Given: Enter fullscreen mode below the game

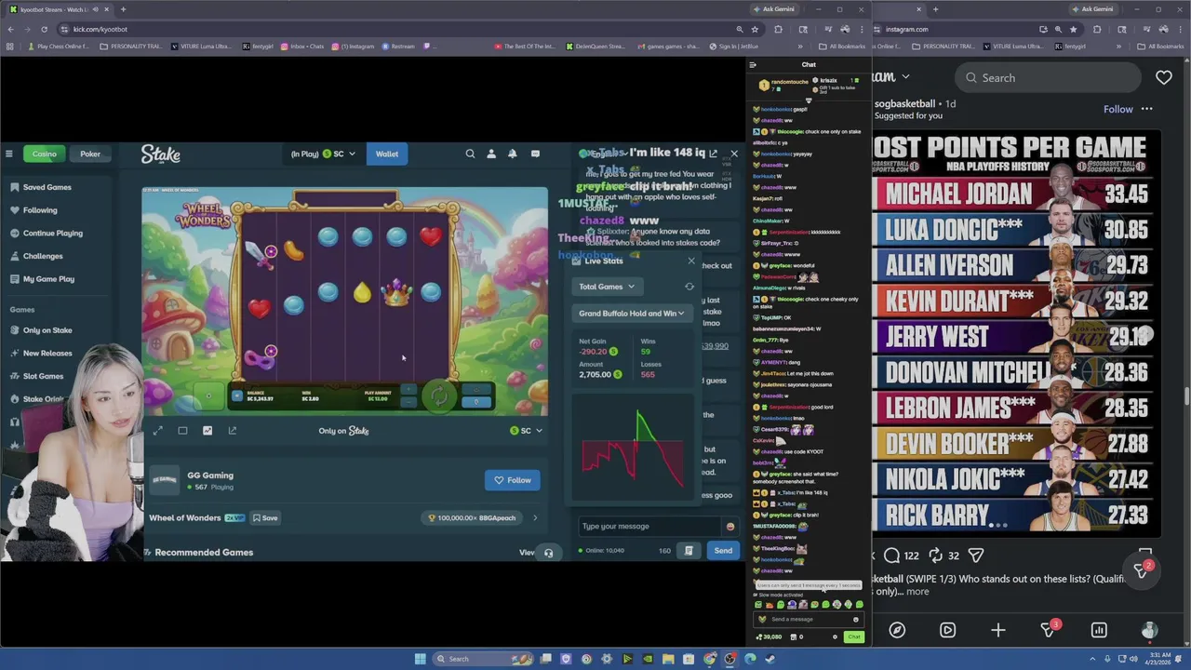Looking at the screenshot, I should coord(157,430).
